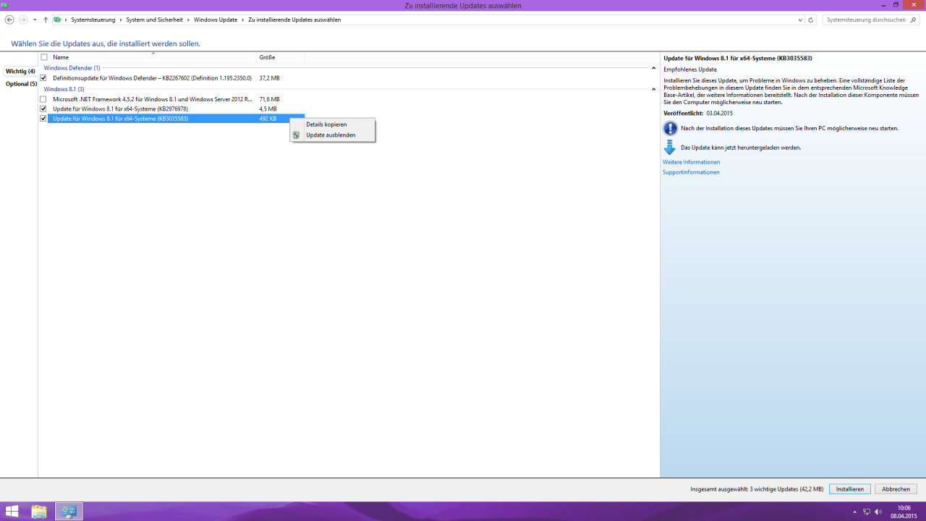
Task: Click the Installieren button
Action: coord(850,489)
